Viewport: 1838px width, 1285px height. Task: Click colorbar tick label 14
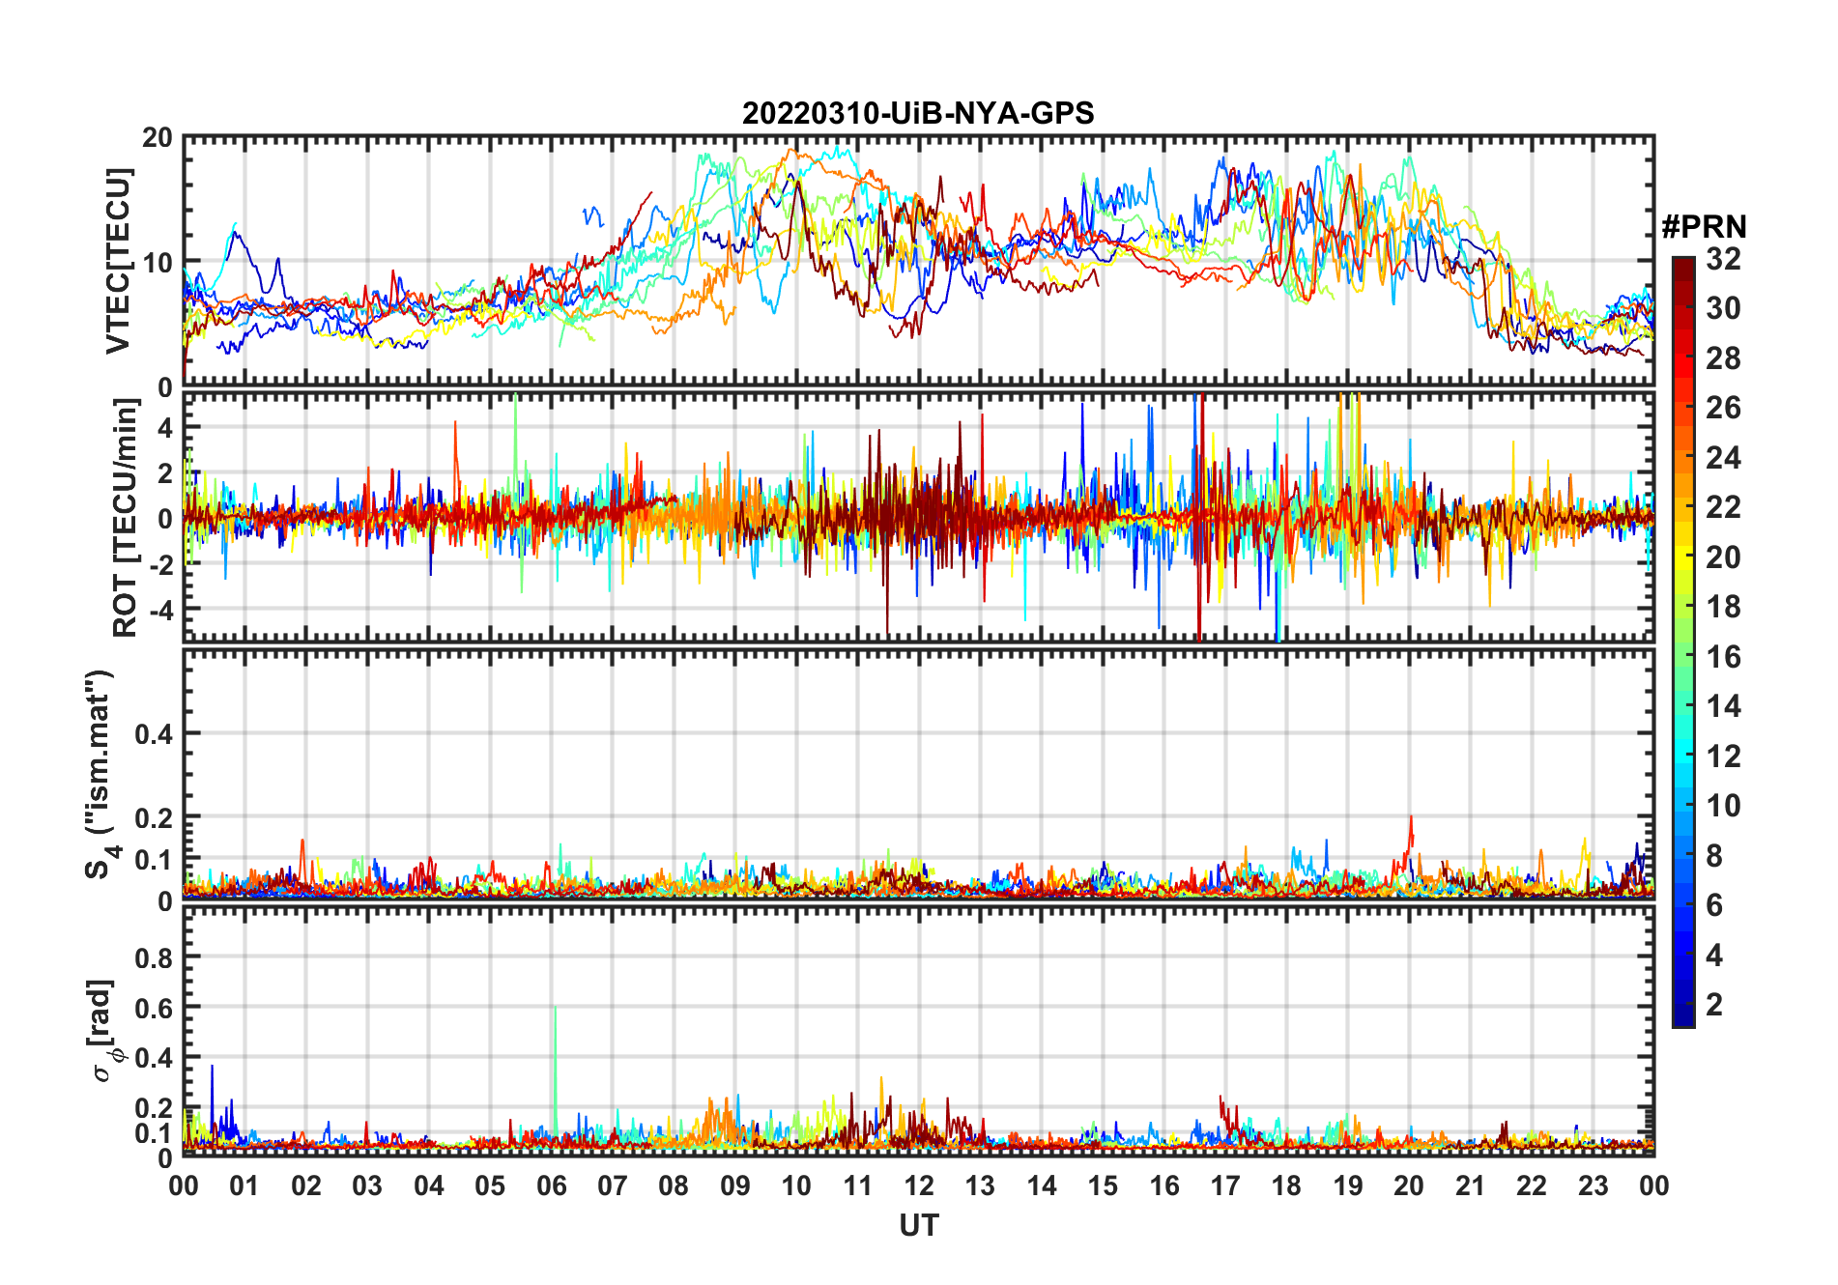point(1723,706)
